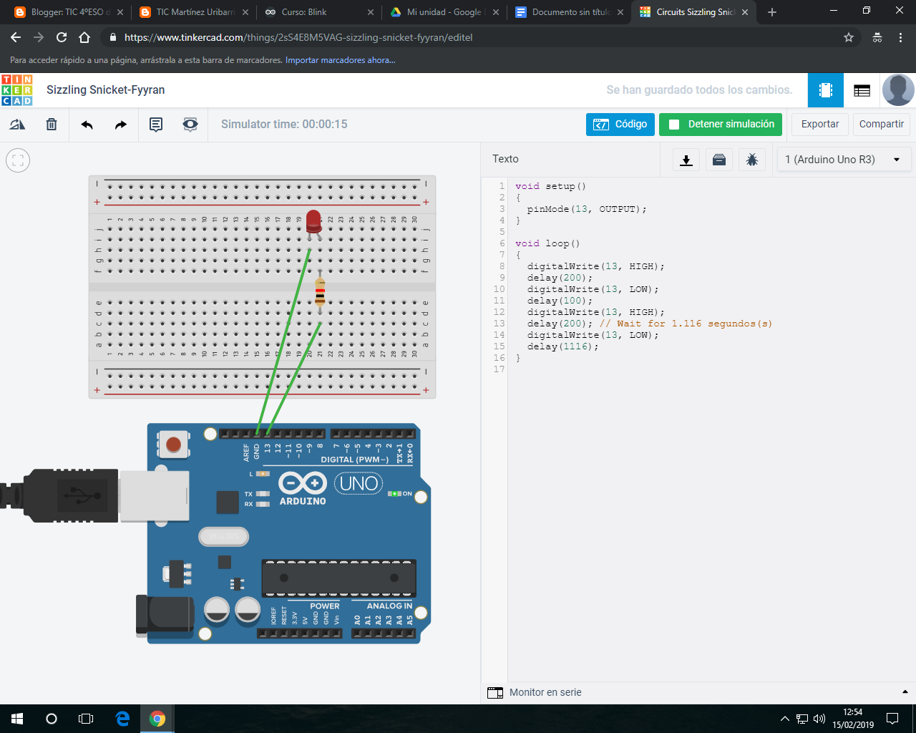The width and height of the screenshot is (916, 733).
Task: Open the Chrome menu three dots
Action: point(900,37)
